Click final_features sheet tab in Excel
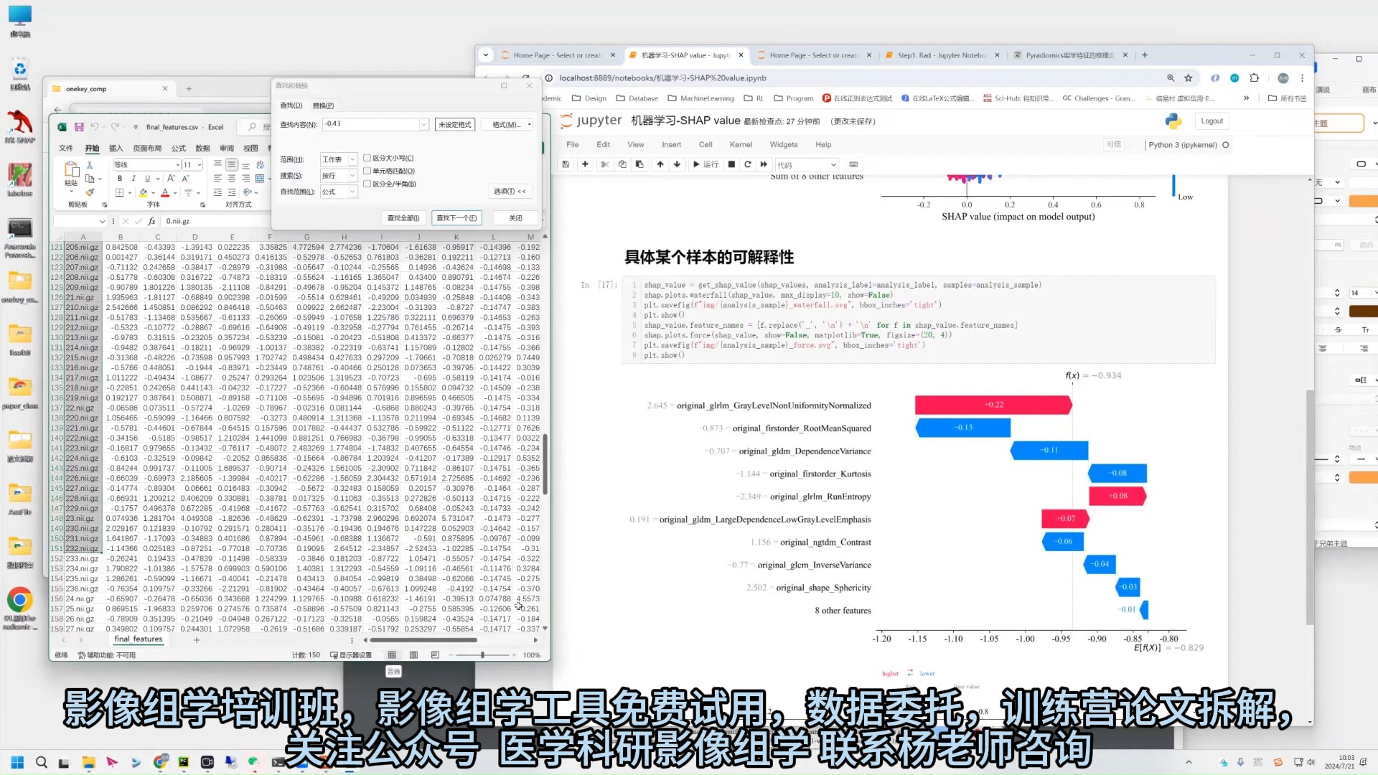 coord(139,639)
